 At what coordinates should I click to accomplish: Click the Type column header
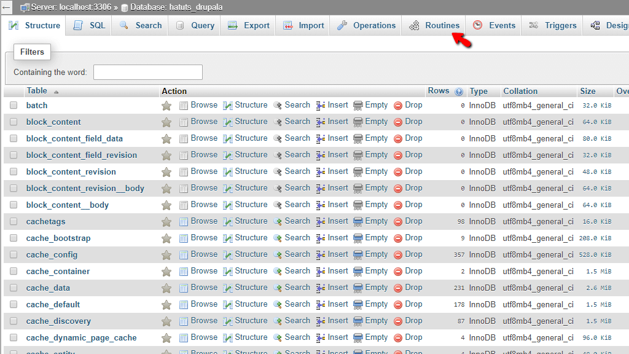[x=479, y=91]
